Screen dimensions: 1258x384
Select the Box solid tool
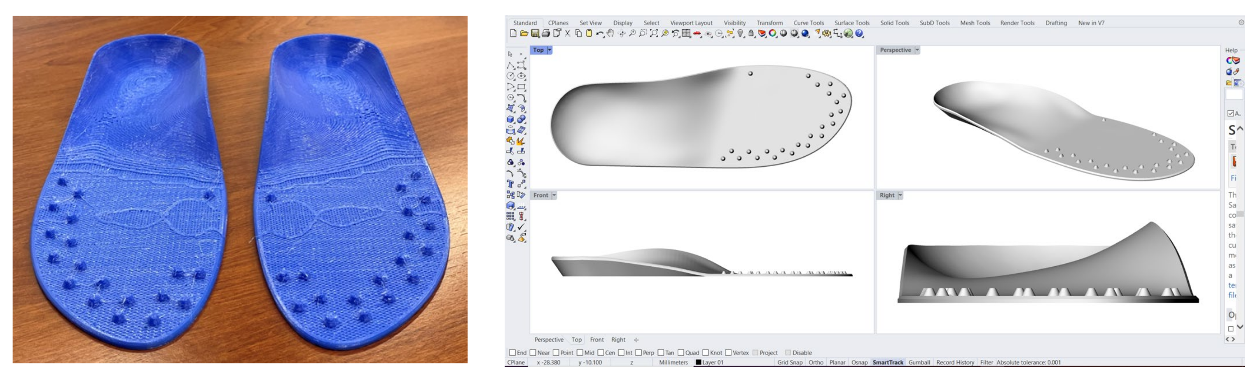tap(510, 119)
